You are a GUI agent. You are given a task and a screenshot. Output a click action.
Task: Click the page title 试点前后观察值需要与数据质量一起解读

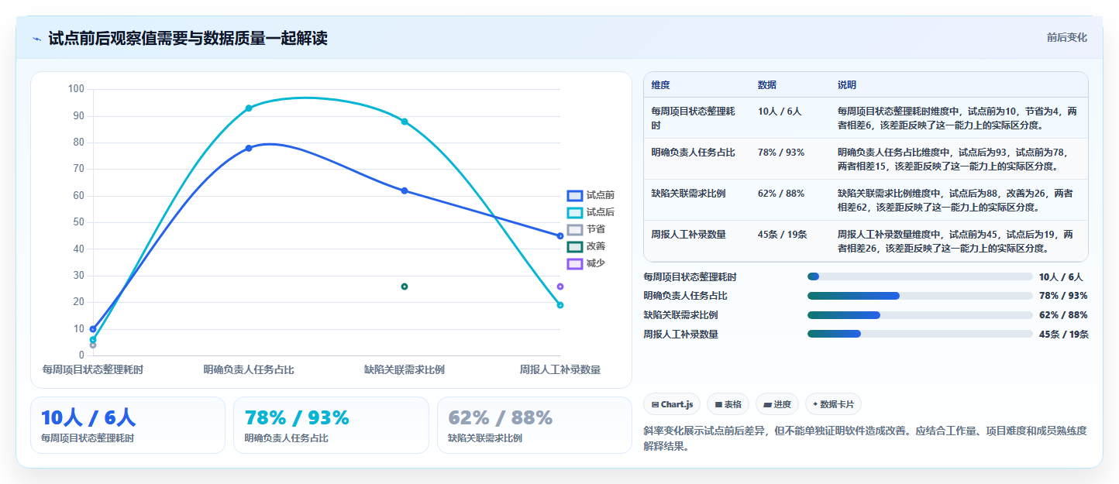188,39
